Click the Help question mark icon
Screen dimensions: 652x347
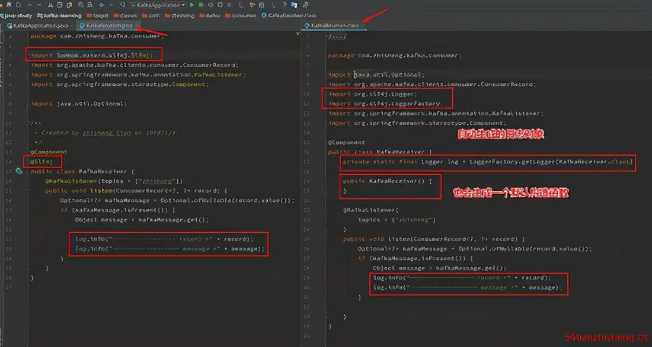pos(285,5)
